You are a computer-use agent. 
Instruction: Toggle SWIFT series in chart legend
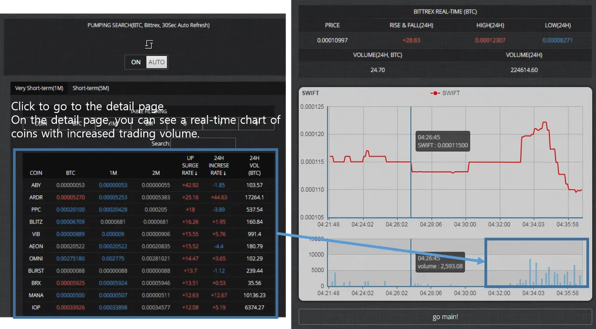tap(445, 93)
